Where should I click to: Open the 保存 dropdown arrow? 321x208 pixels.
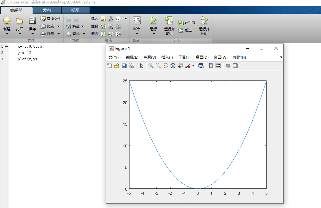point(32,34)
